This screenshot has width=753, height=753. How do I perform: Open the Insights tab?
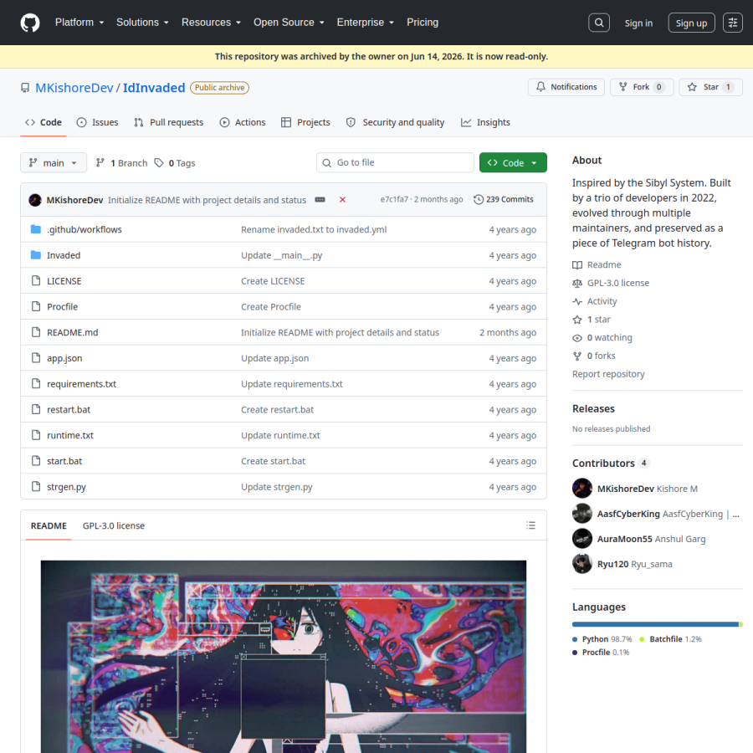(x=485, y=122)
